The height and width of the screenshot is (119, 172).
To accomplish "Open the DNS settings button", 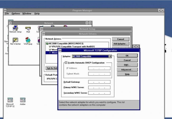I will click(x=127, y=65).
